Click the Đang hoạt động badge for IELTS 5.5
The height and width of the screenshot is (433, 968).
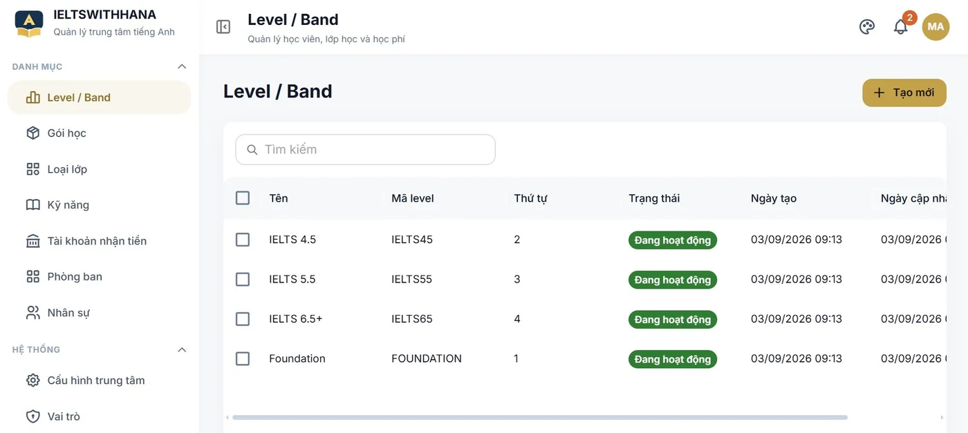tap(673, 280)
